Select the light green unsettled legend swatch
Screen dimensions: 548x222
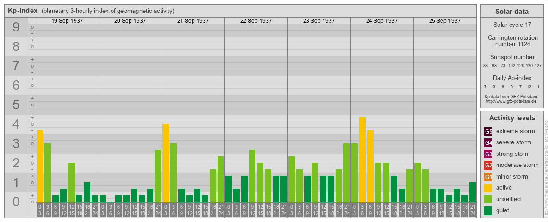pyautogui.click(x=488, y=199)
